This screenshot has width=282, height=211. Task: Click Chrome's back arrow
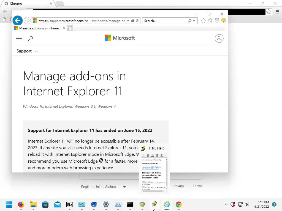click(x=5, y=12)
